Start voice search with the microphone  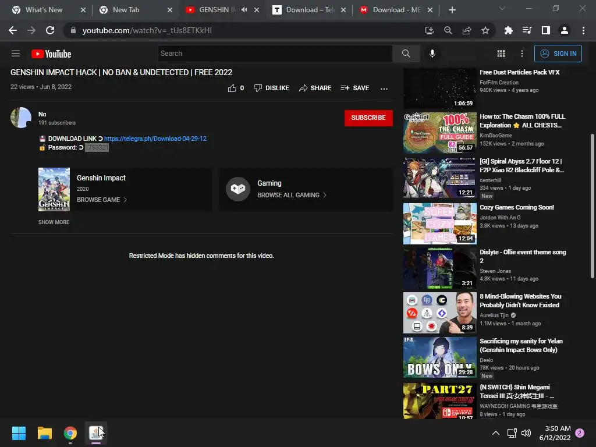pos(432,54)
